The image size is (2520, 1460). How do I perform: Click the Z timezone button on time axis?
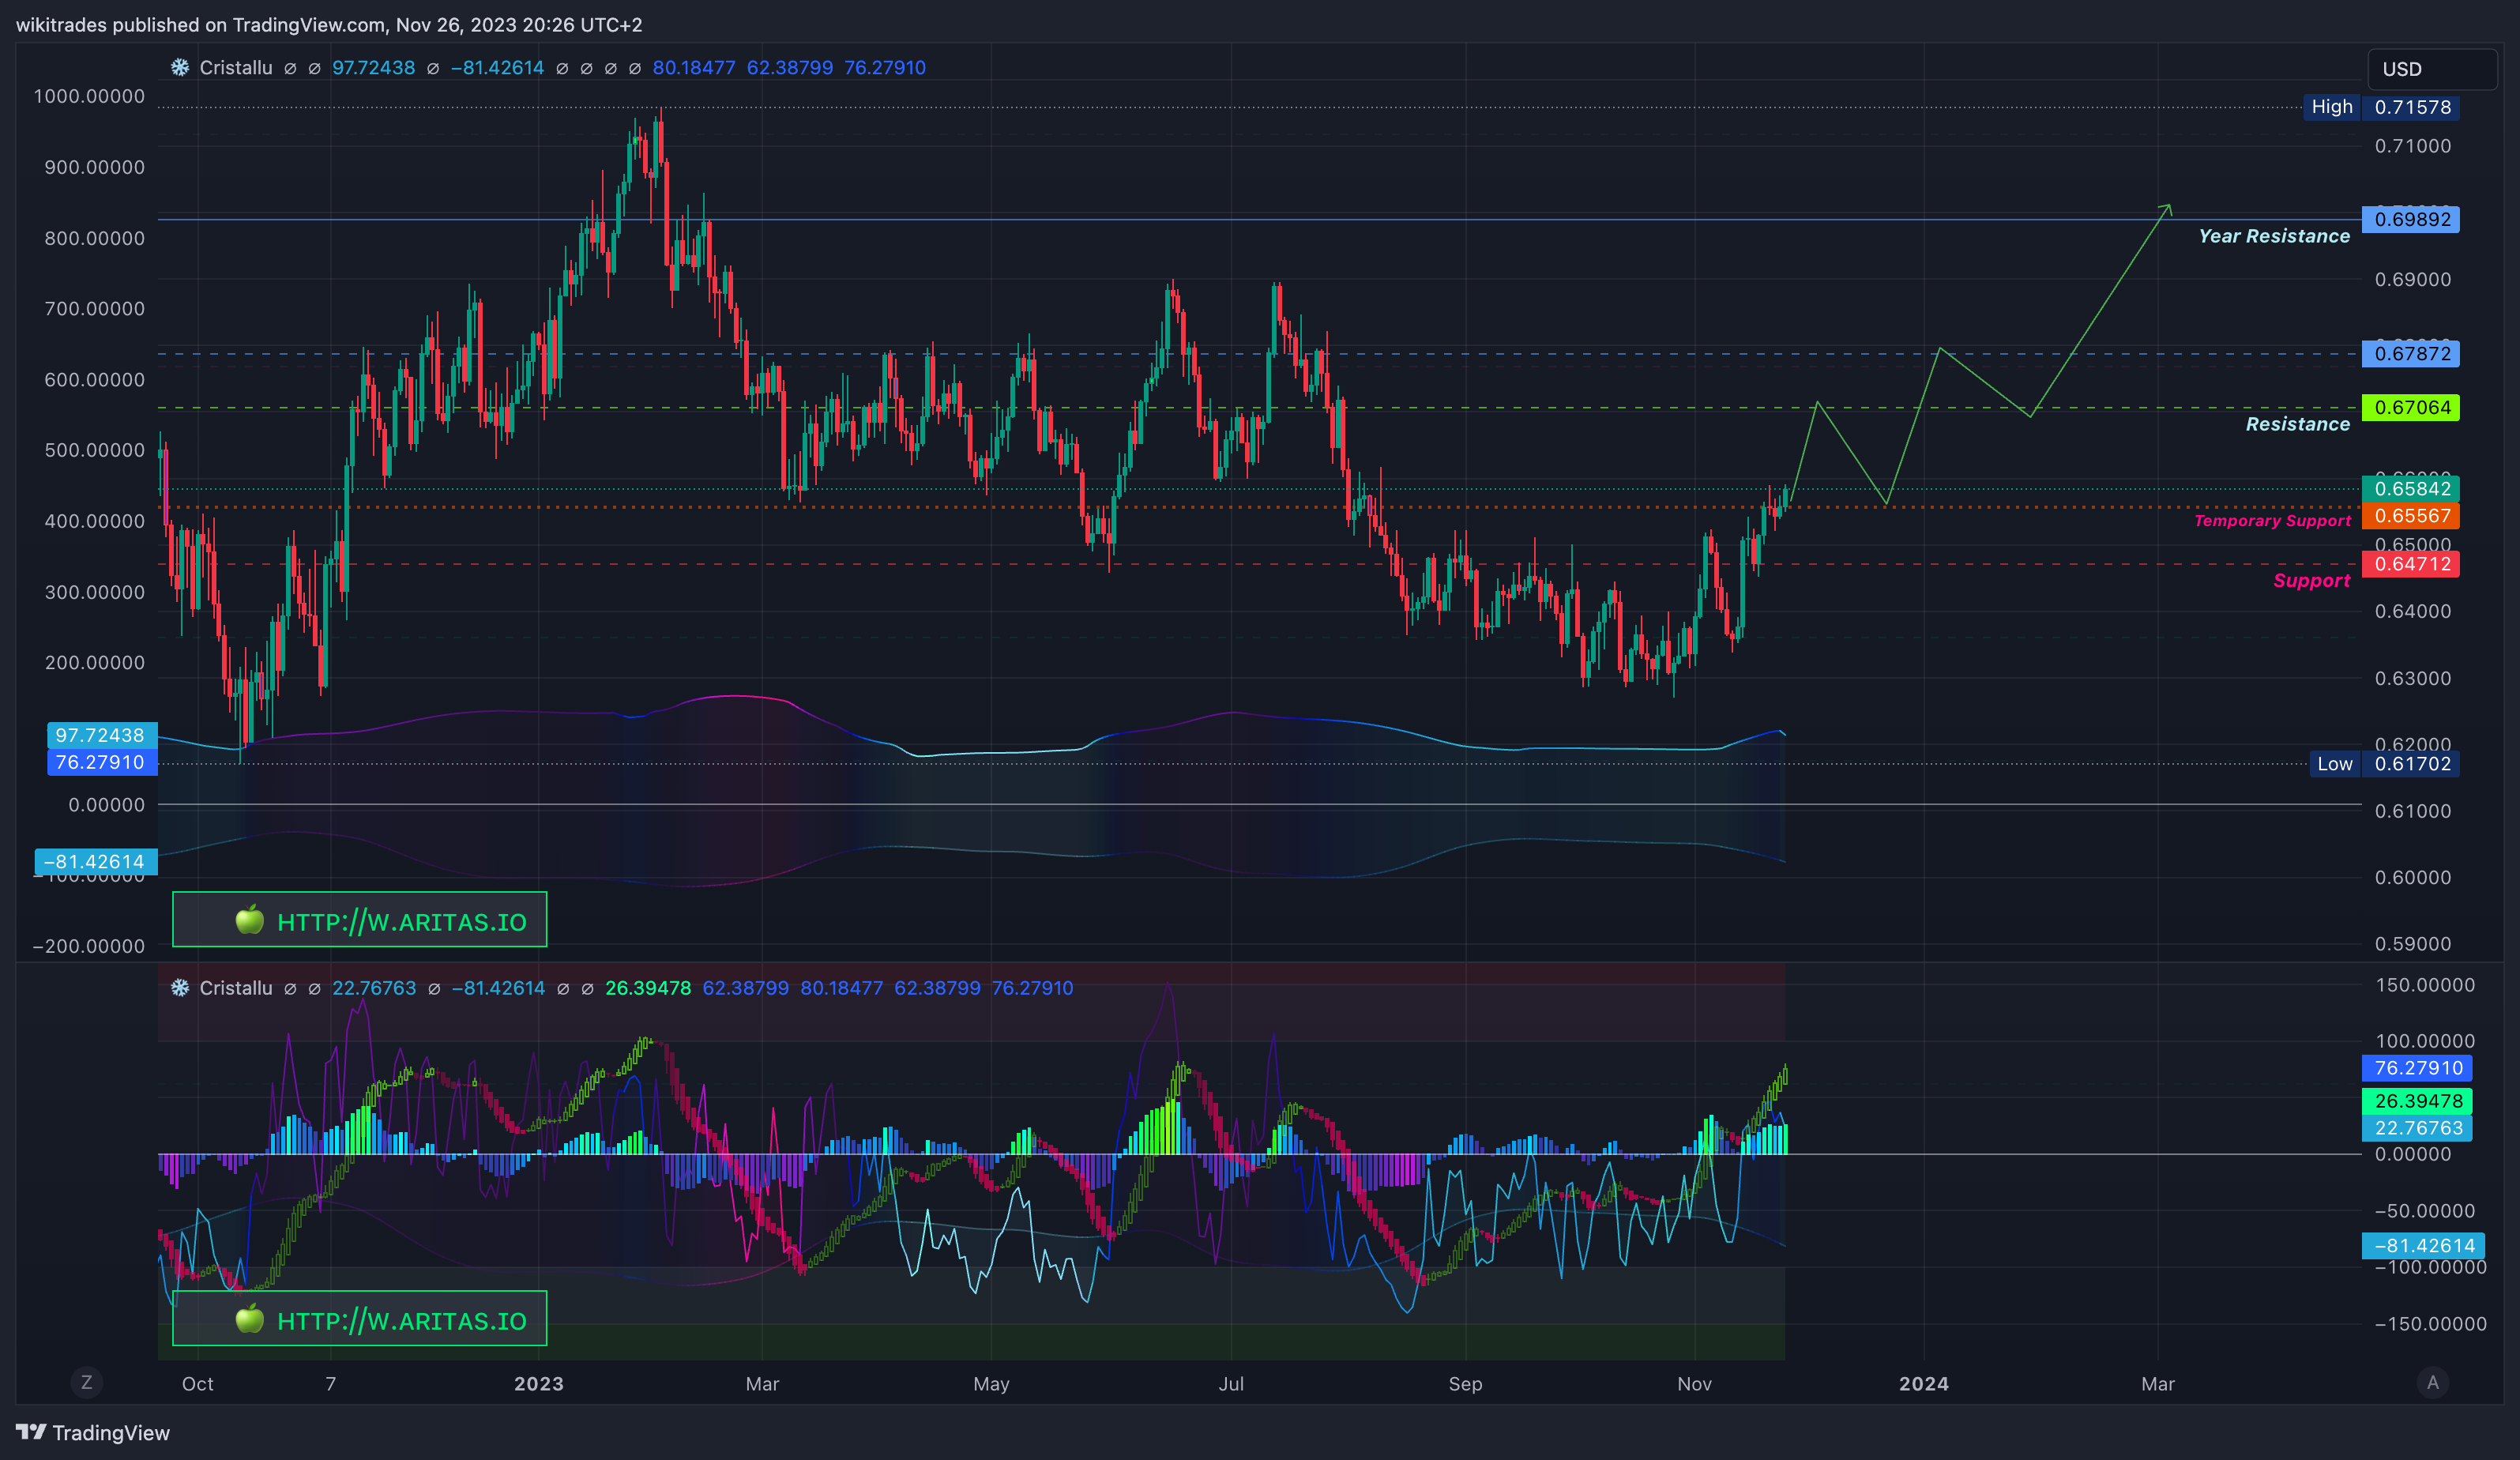[x=86, y=1382]
